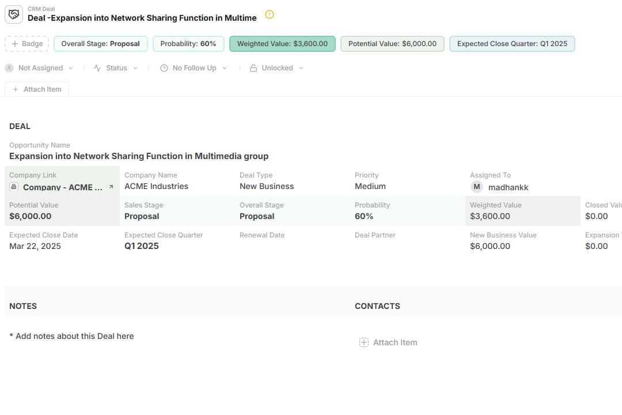Click the chevron next to Status
The image size is (622, 415).
[135, 68]
